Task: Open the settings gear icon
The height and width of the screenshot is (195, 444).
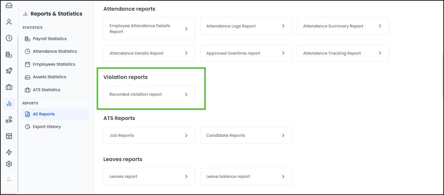Action: (x=9, y=164)
